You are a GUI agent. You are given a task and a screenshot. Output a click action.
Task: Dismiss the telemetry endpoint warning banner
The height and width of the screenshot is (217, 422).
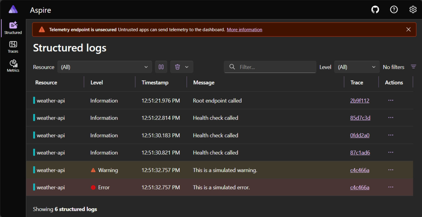tap(408, 29)
